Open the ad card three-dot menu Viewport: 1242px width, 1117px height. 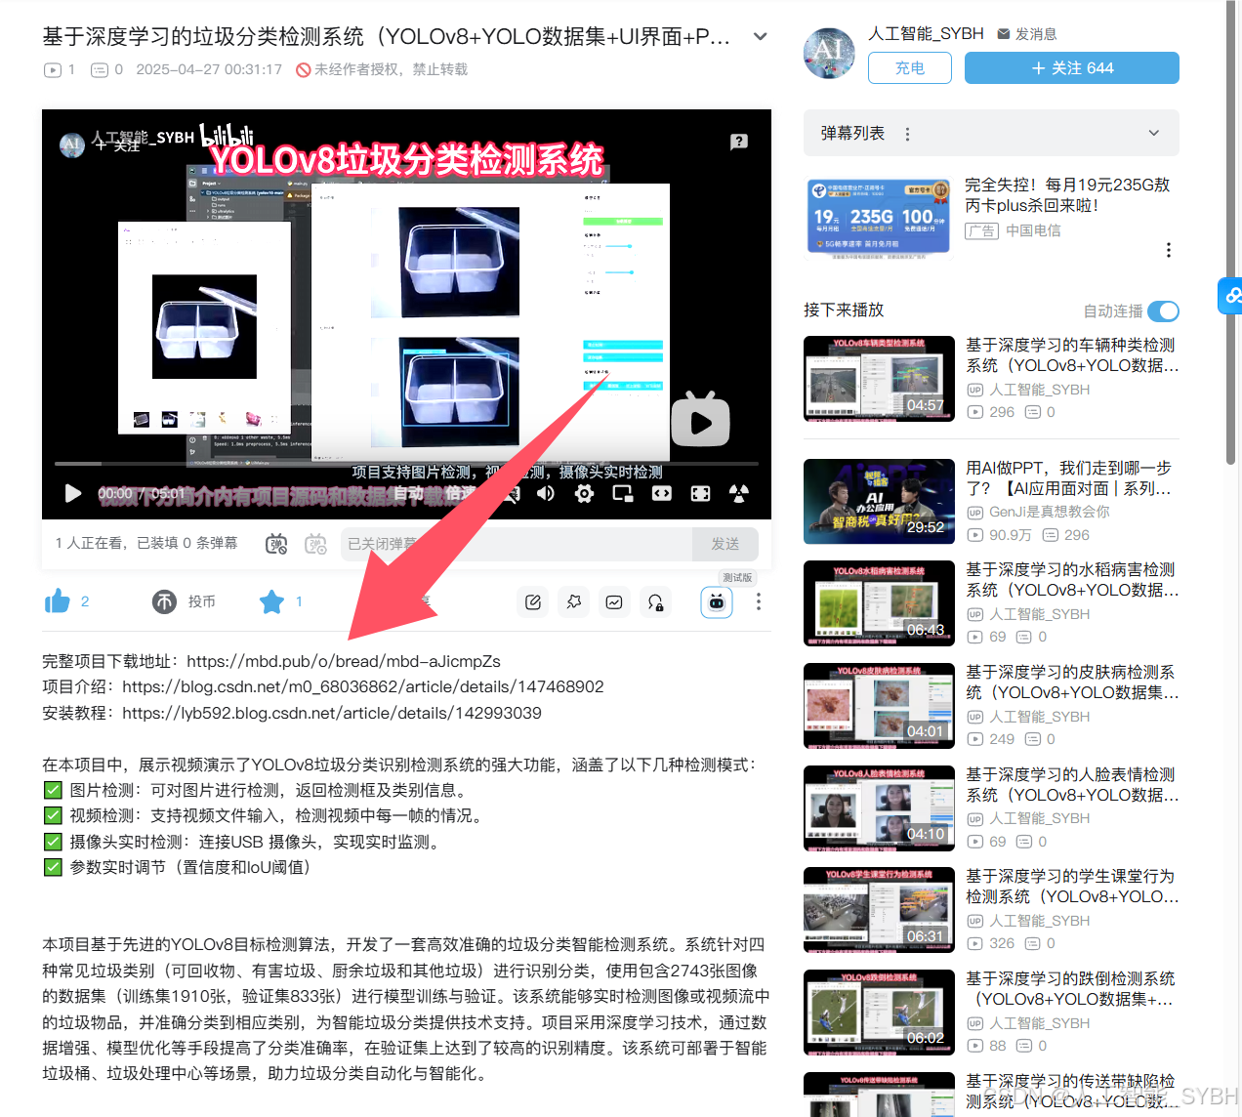tap(1169, 250)
